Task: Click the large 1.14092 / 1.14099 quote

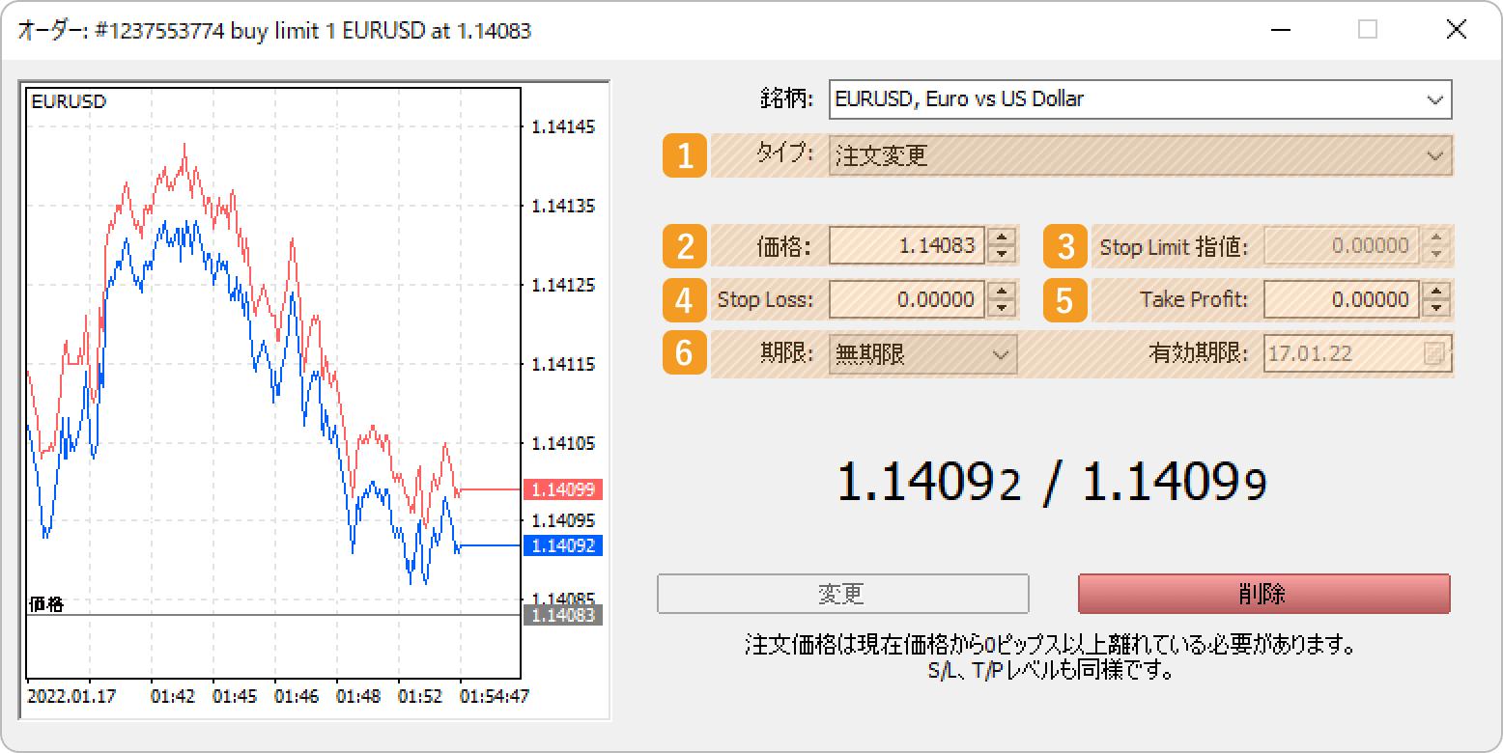Action: pyautogui.click(x=1051, y=482)
